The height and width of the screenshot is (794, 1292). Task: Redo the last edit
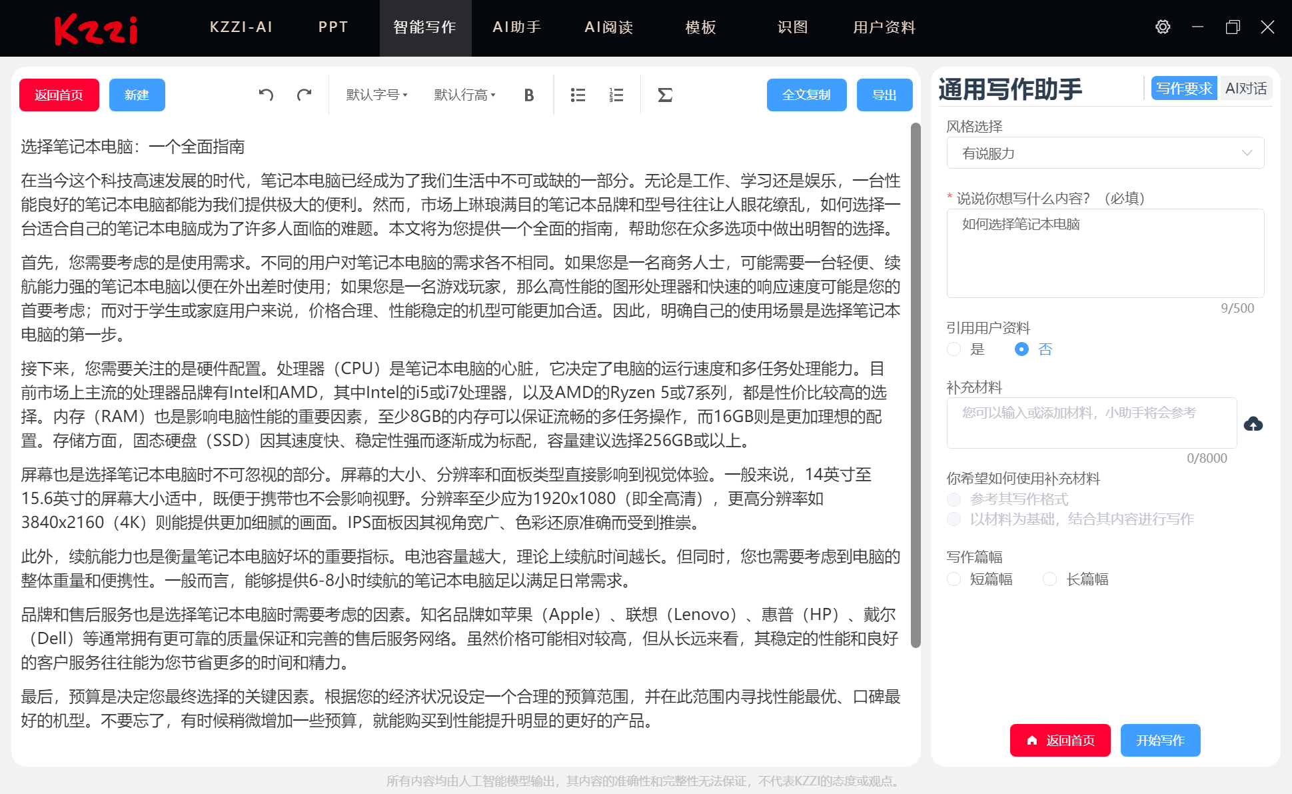pyautogui.click(x=305, y=95)
